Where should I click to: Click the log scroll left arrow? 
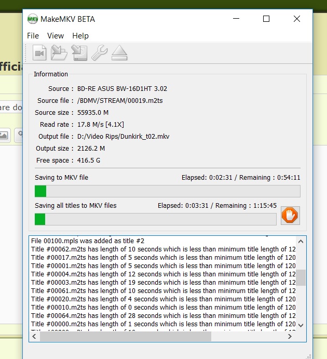34,336
